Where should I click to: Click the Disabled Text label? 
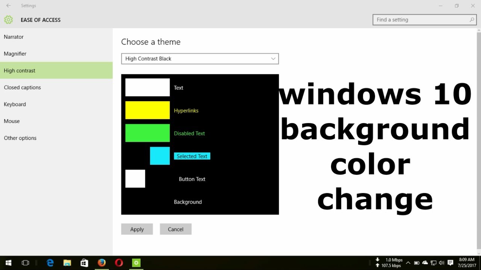pos(189,133)
